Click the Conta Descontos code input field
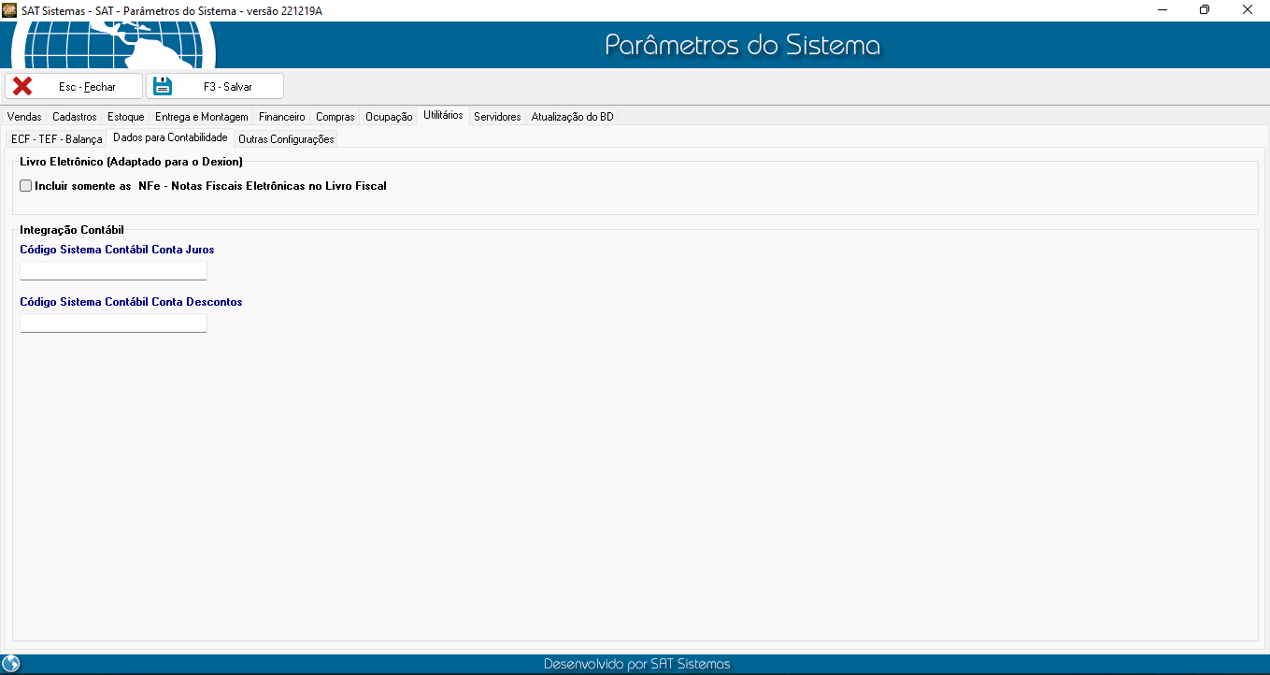 tap(113, 323)
